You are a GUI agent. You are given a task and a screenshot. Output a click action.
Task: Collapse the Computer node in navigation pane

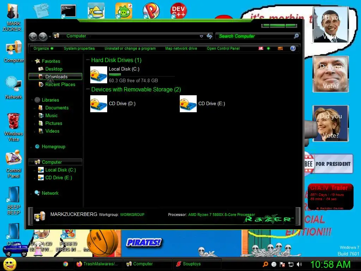[32, 162]
